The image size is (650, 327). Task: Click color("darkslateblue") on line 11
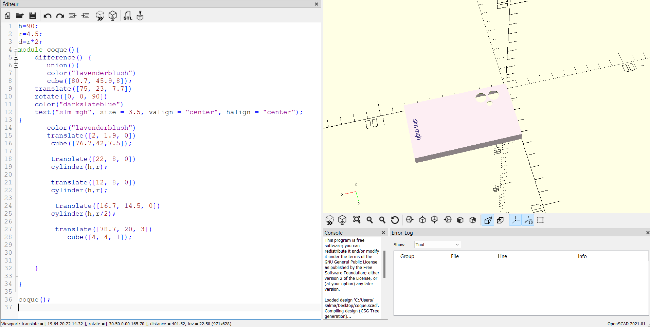tap(79, 104)
